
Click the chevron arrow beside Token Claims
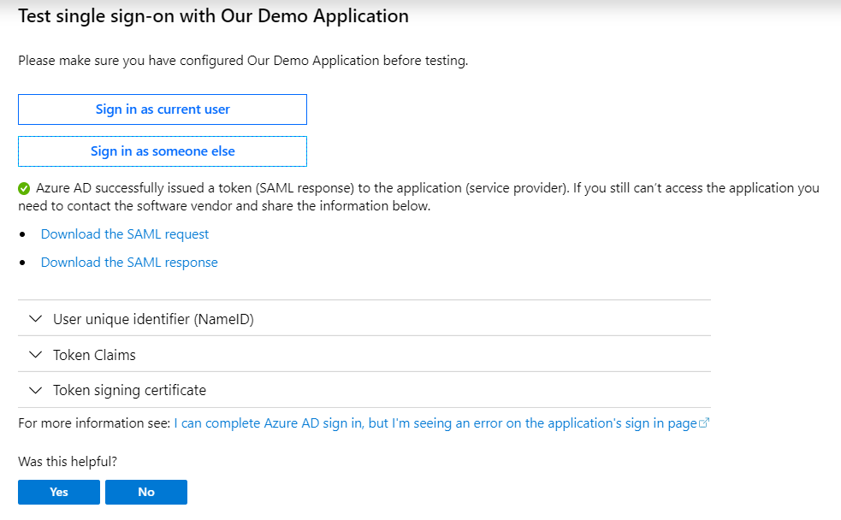click(35, 355)
